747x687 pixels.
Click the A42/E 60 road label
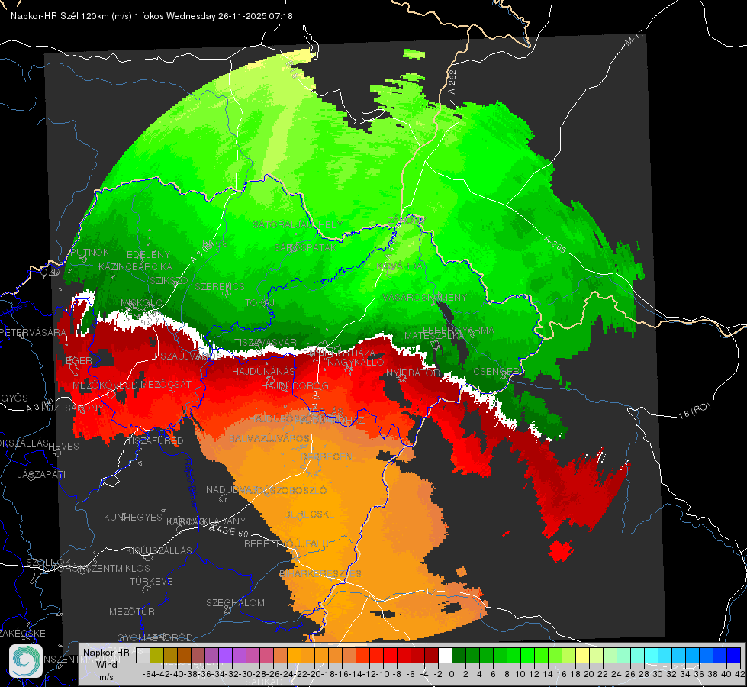(x=229, y=531)
